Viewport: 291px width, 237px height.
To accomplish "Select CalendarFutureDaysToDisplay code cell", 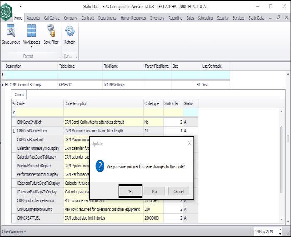I will [40, 148].
